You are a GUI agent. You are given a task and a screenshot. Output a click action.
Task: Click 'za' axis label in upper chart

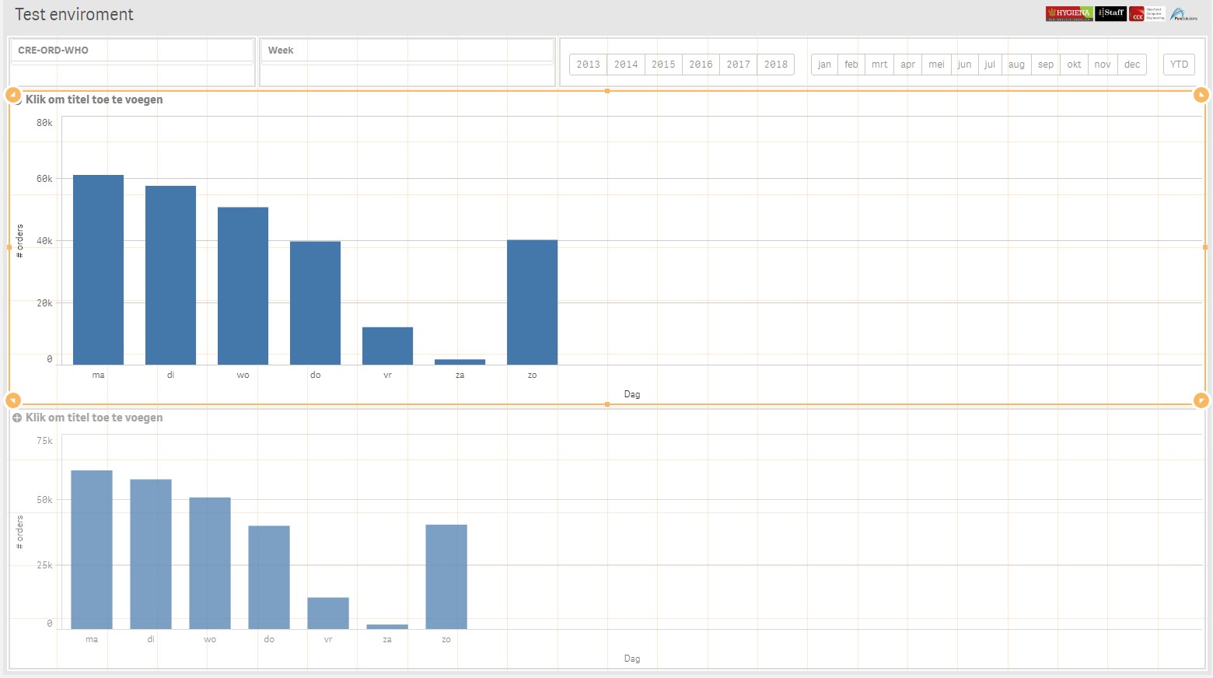[x=460, y=376]
